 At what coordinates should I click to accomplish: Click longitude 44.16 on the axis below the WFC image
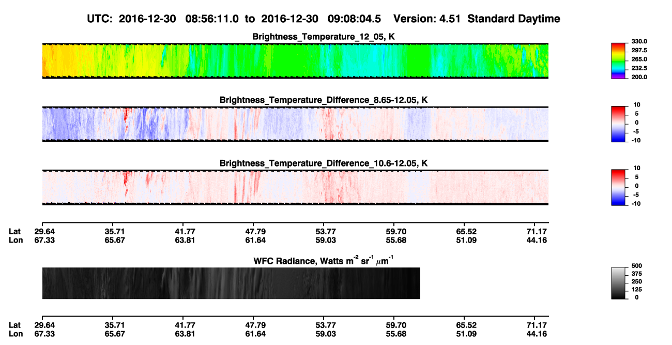pyautogui.click(x=538, y=334)
